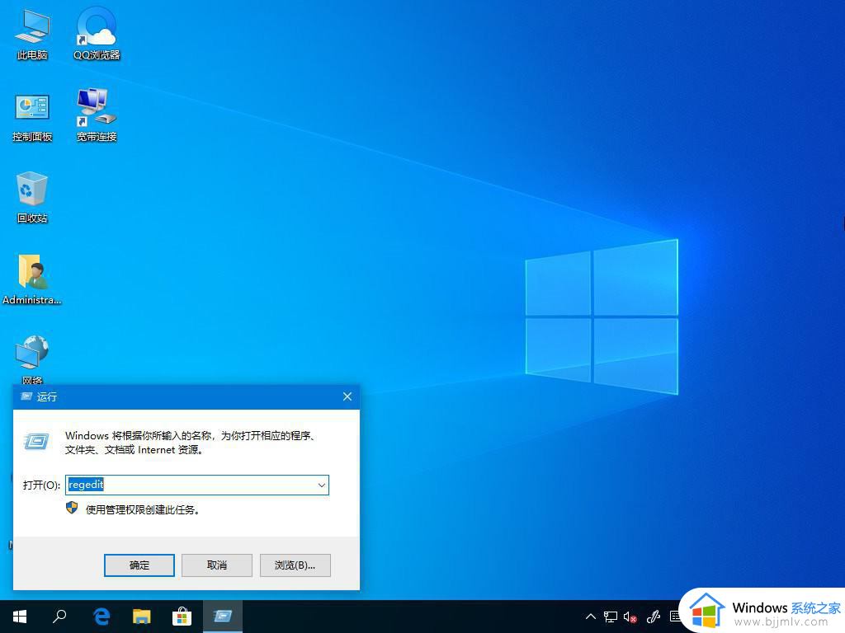
Task: Click the Open text field with regedit
Action: (196, 485)
